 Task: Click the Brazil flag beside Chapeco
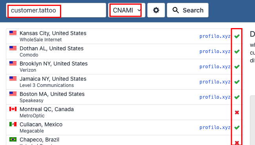click(13, 139)
